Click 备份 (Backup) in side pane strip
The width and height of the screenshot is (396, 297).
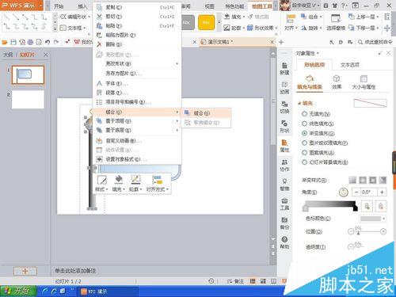pyautogui.click(x=284, y=223)
